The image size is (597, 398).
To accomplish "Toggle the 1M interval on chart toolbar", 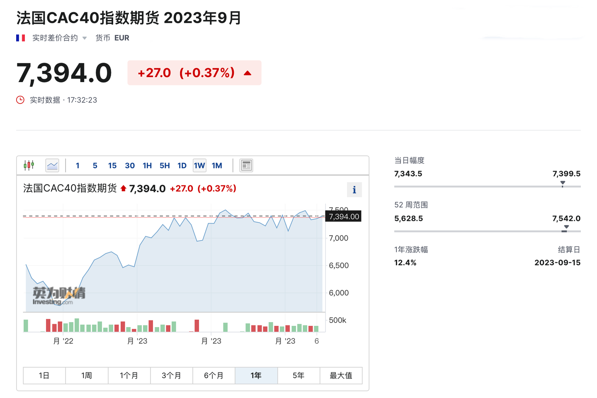I will (x=217, y=165).
